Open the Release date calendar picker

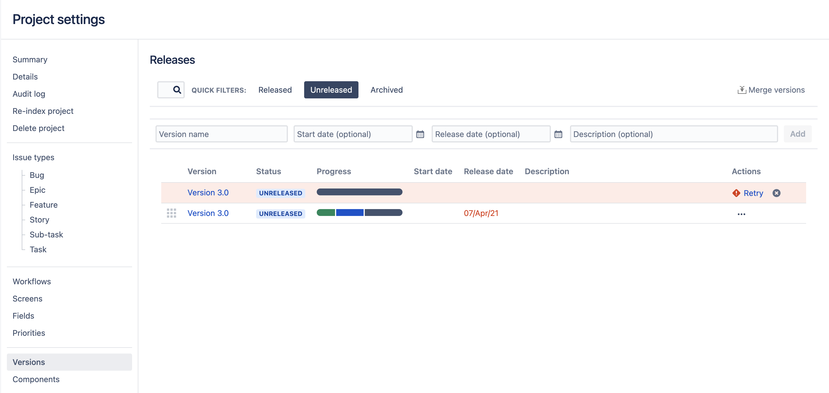point(558,134)
